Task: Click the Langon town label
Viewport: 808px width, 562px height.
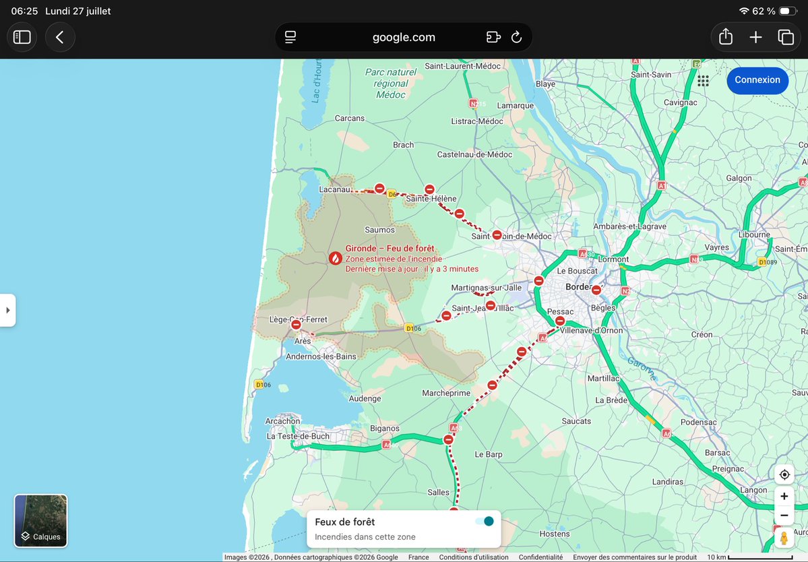Action: (753, 490)
